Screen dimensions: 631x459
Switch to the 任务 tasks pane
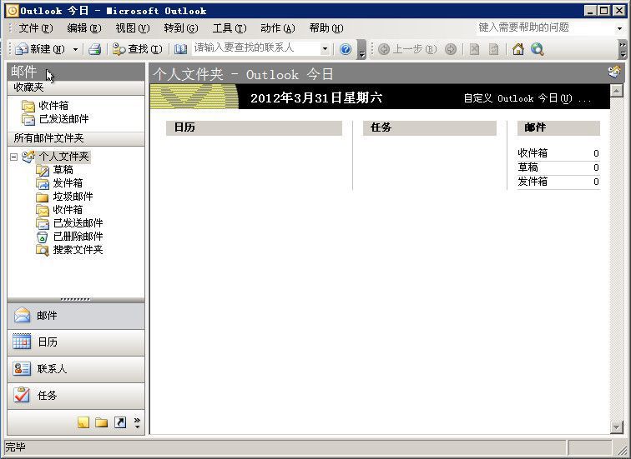click(76, 396)
